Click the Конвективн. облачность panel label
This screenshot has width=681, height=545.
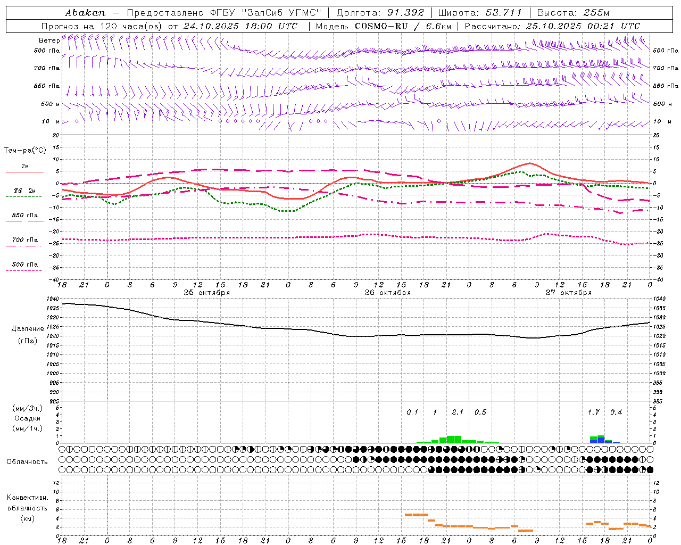pos(27,508)
